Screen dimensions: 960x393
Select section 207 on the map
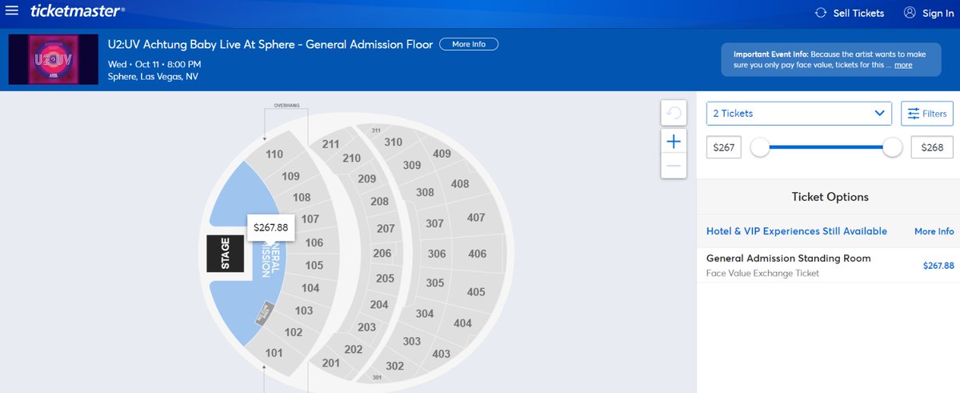point(386,229)
